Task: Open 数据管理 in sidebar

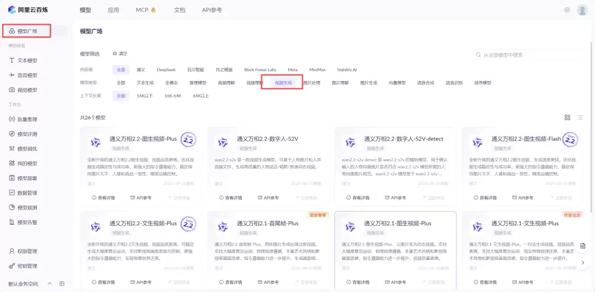Action: pyautogui.click(x=24, y=192)
